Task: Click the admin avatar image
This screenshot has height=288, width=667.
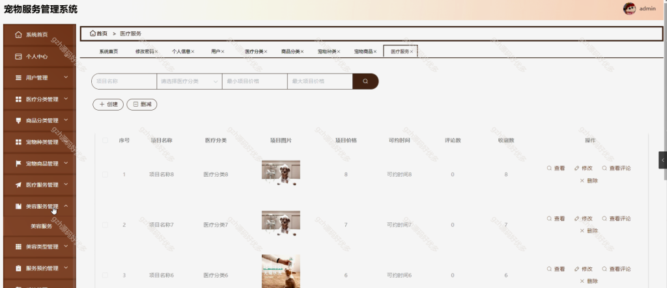Action: click(629, 8)
